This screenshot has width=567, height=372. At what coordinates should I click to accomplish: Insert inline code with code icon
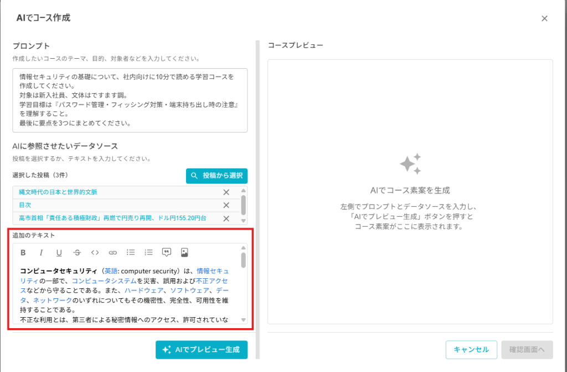95,253
